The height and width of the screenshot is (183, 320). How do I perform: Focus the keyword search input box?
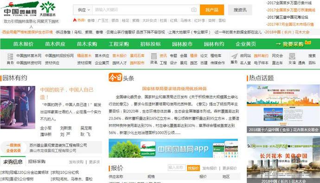point(141,10)
